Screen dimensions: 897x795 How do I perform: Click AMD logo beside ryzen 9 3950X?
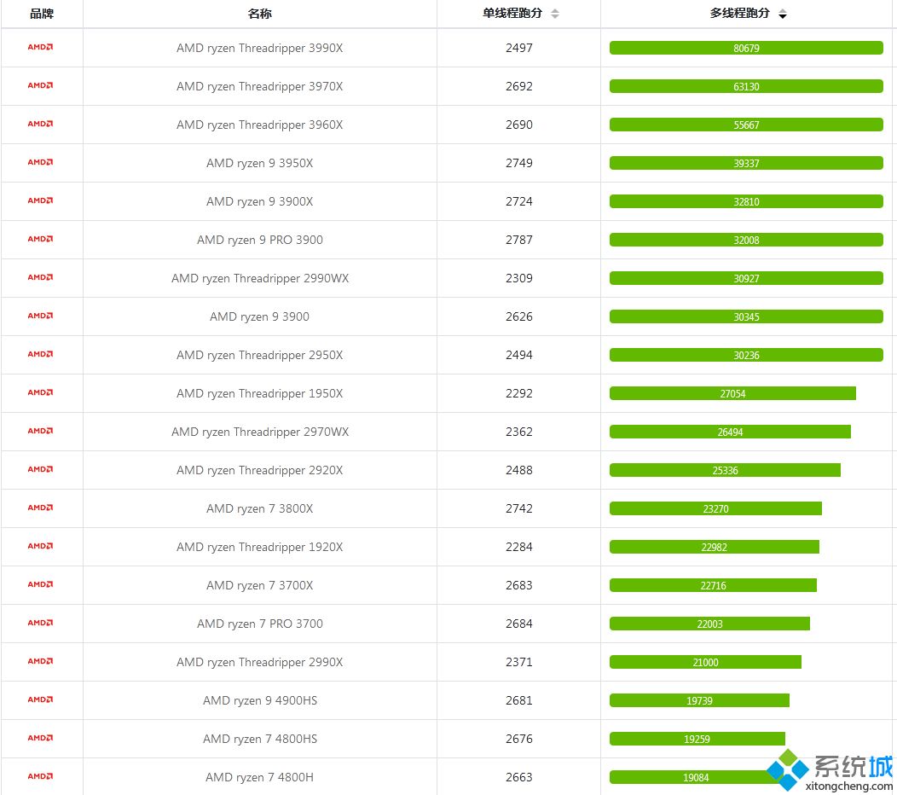pos(40,163)
